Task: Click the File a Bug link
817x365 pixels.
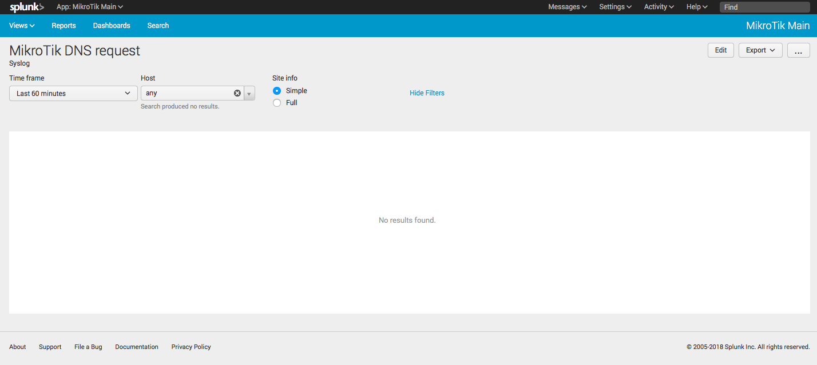Action: tap(88, 347)
